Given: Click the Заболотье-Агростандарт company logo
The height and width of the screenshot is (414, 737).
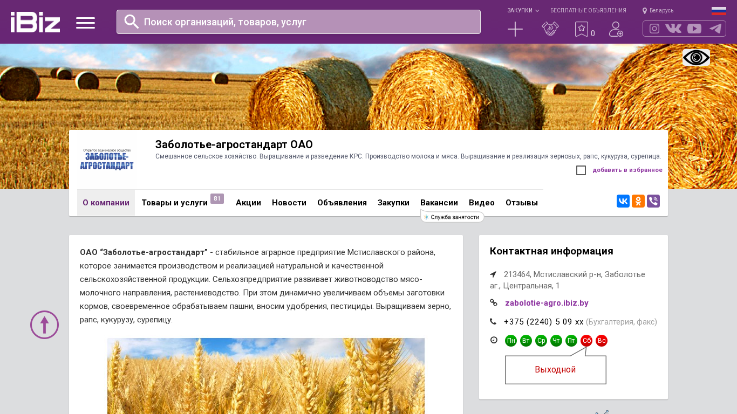Looking at the screenshot, I should tap(106, 160).
